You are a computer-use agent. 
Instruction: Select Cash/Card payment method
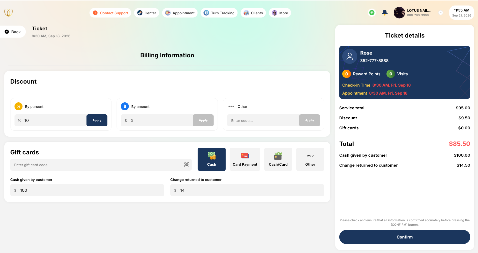(x=278, y=159)
